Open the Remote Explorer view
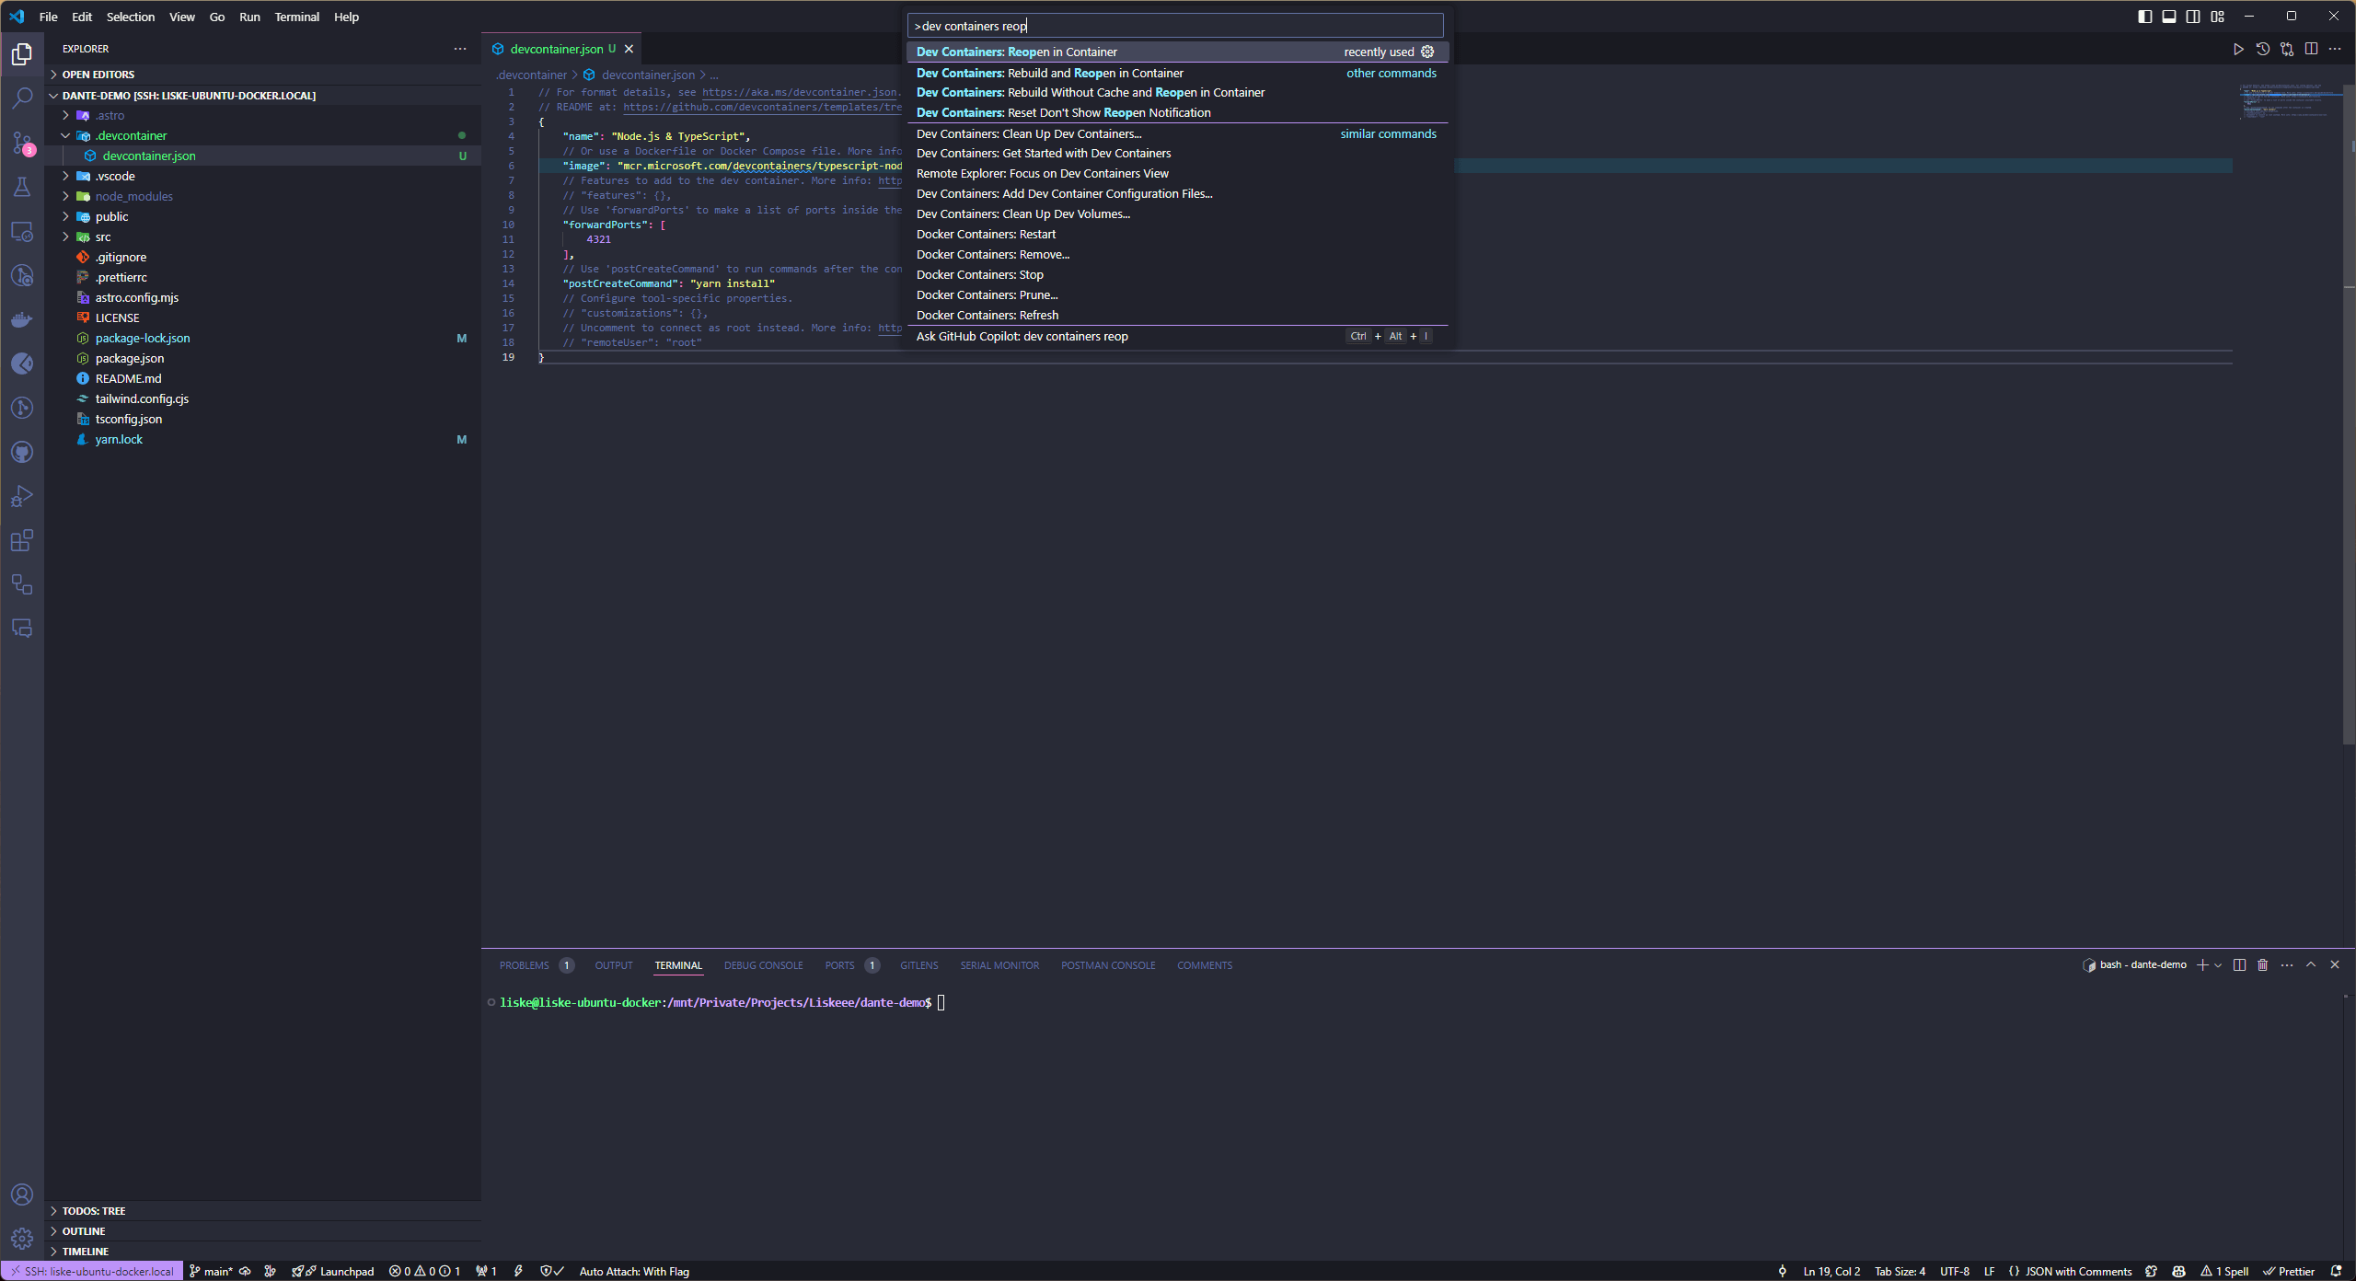The height and width of the screenshot is (1281, 2356). tap(22, 231)
